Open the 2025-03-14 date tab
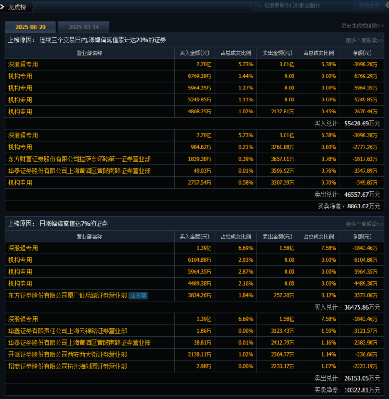This screenshot has width=389, height=399. click(x=84, y=27)
